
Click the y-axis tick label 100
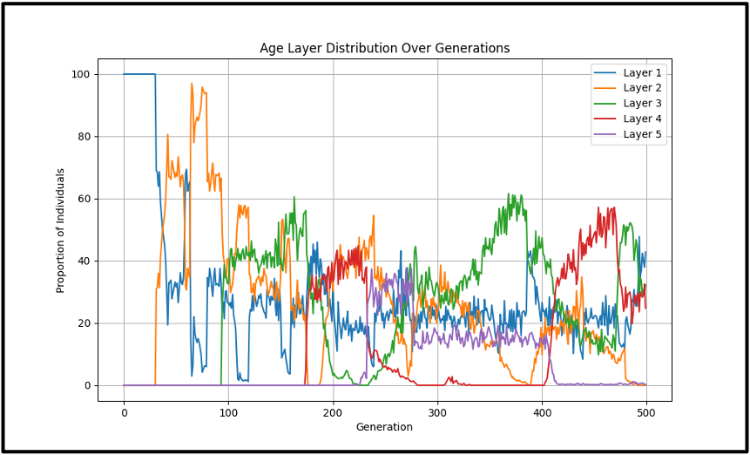[x=82, y=75]
